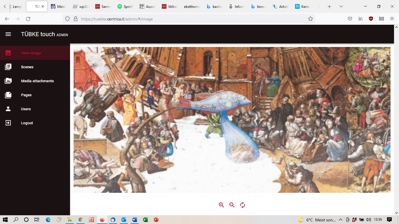Open the weather widget showing 6°C
399x224 pixels.
[317, 220]
